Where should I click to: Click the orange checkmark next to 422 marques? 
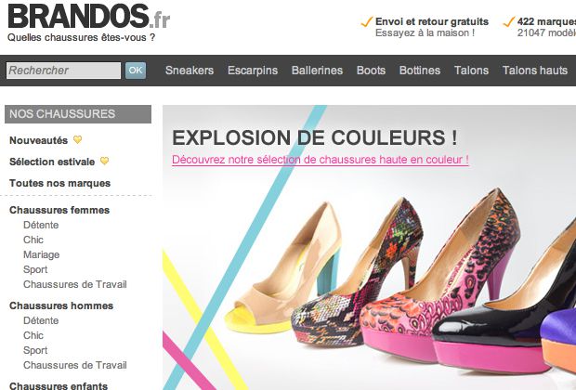[x=509, y=22]
